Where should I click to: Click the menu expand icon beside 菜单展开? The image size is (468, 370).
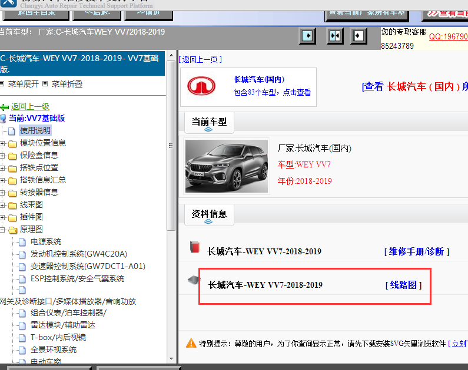(2, 84)
